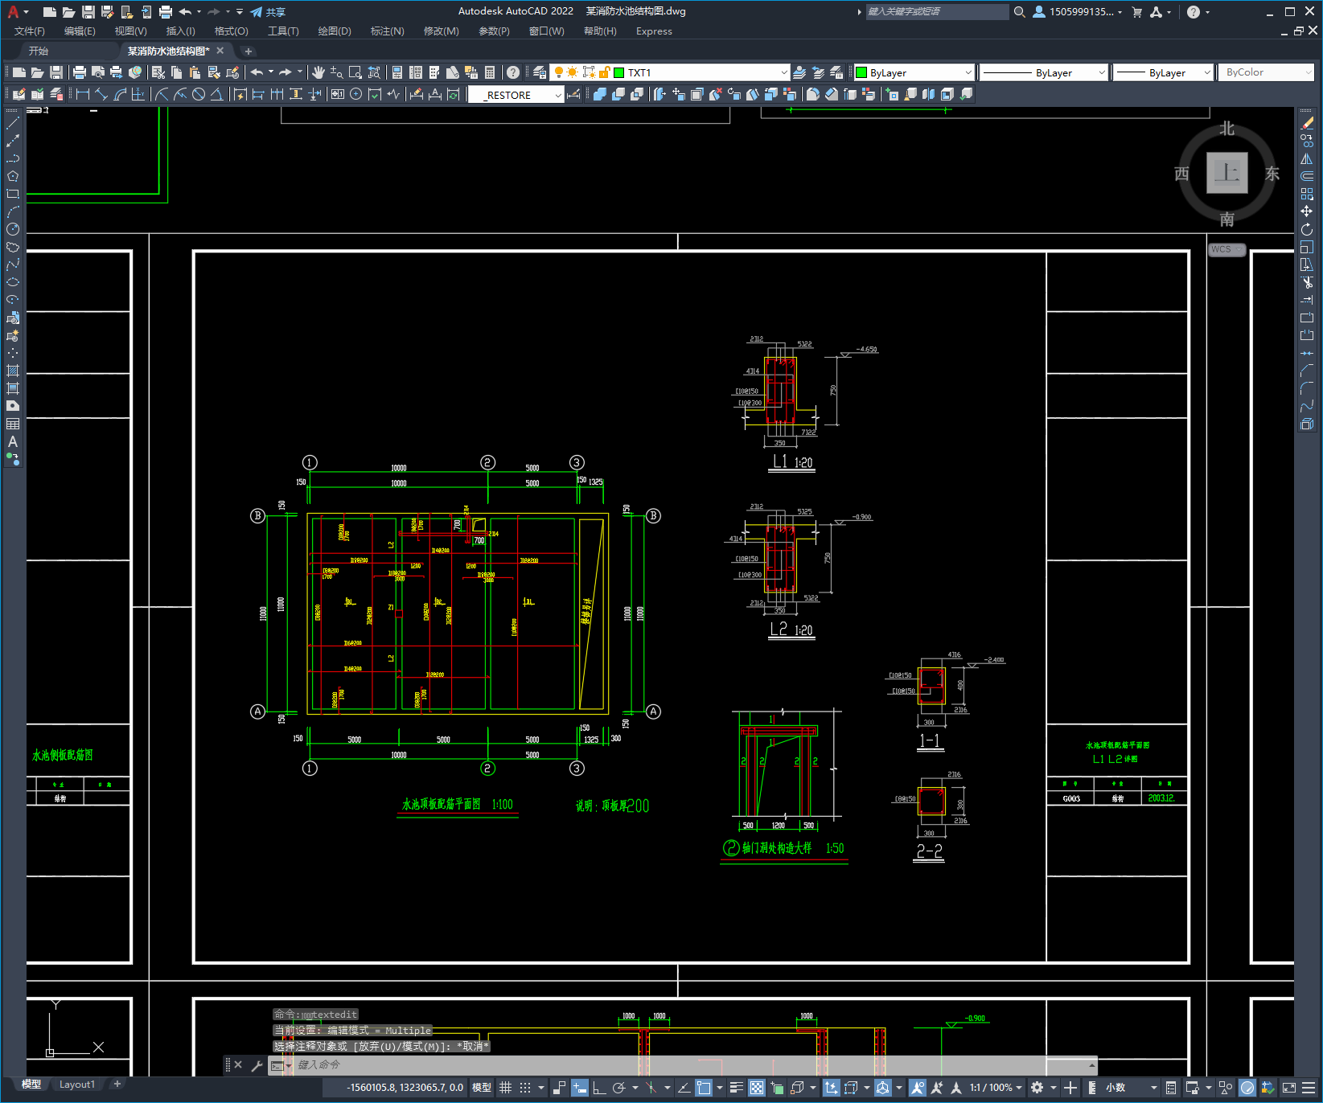This screenshot has width=1323, height=1103.
Task: Click the Save icon in quick access toolbar
Action: pos(88,12)
